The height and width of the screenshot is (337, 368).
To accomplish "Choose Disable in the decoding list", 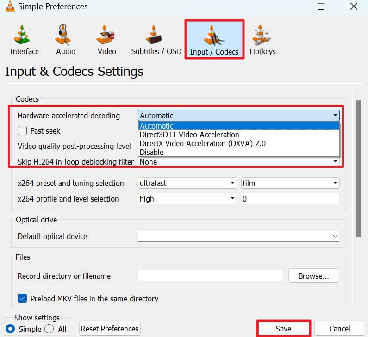I will 239,152.
